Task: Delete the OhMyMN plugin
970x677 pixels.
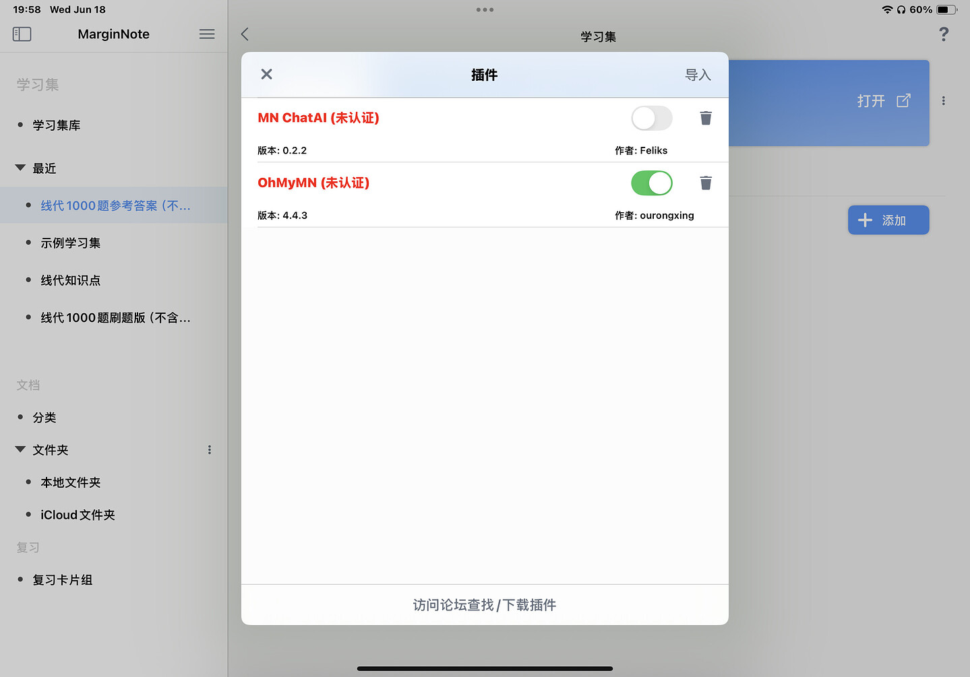Action: coord(706,183)
